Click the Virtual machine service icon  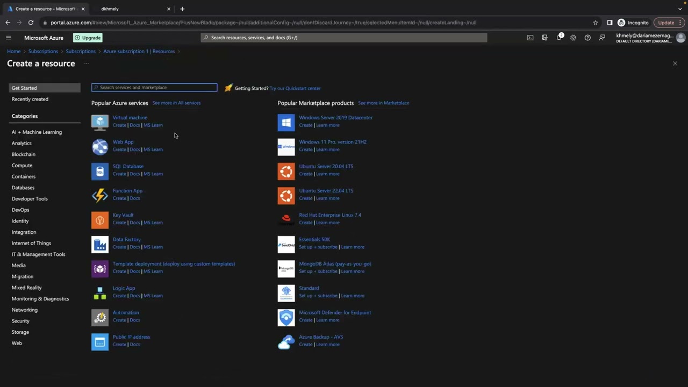pos(100,122)
